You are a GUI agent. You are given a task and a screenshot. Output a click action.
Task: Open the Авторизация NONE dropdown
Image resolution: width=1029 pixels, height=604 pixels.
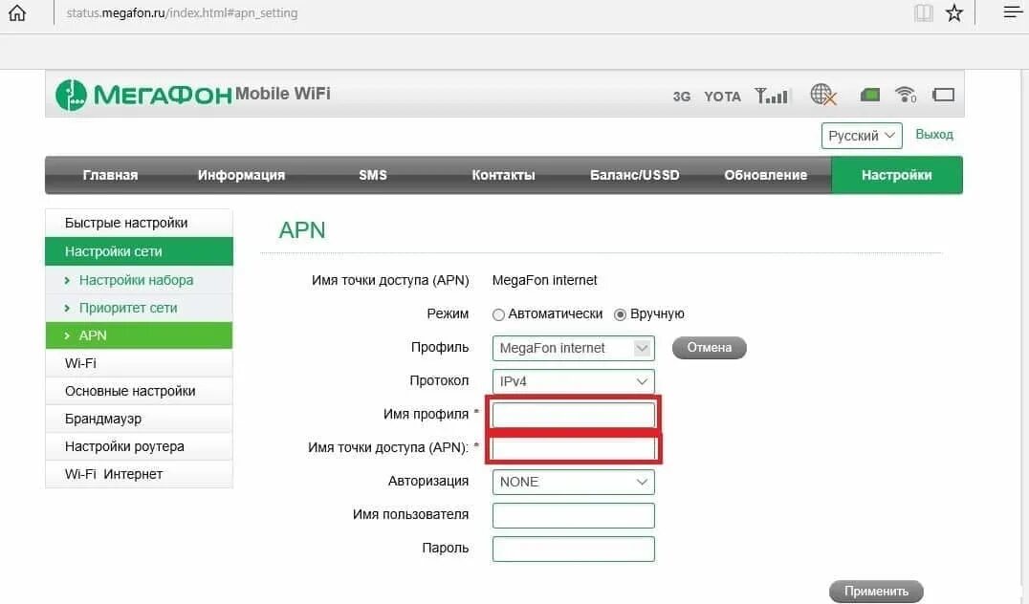point(574,482)
